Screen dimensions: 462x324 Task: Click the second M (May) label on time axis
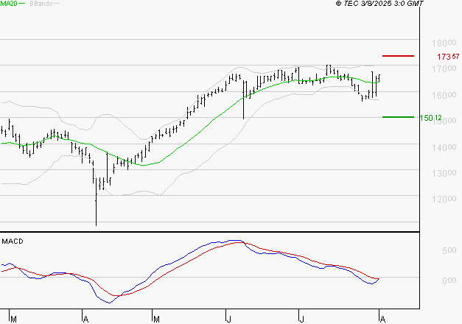tap(156, 319)
